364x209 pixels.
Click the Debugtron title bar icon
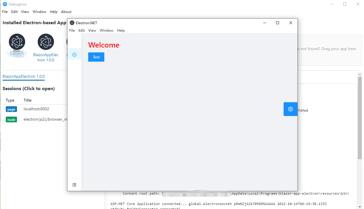point(5,4)
